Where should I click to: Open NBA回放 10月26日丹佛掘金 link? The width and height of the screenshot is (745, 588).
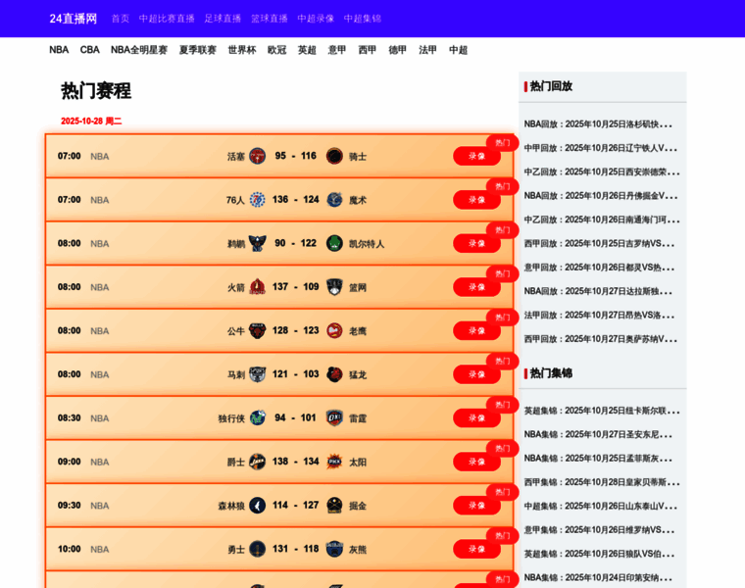click(601, 196)
